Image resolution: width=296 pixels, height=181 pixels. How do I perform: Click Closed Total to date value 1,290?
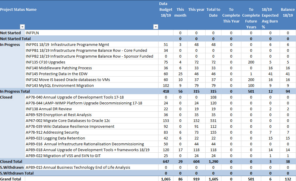pos(213,162)
